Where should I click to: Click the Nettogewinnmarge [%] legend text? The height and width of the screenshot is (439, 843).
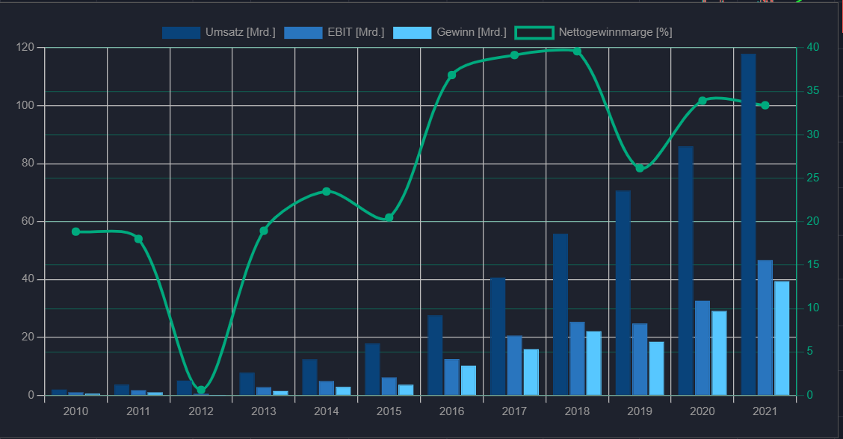click(616, 32)
